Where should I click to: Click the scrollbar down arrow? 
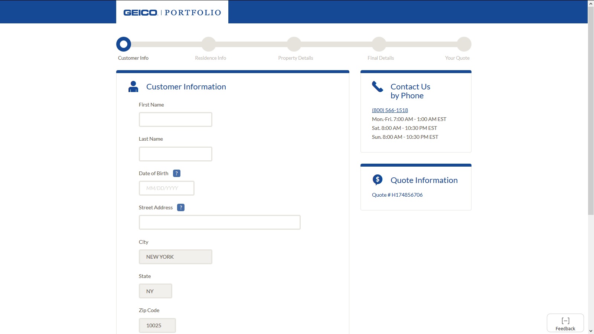(591, 331)
